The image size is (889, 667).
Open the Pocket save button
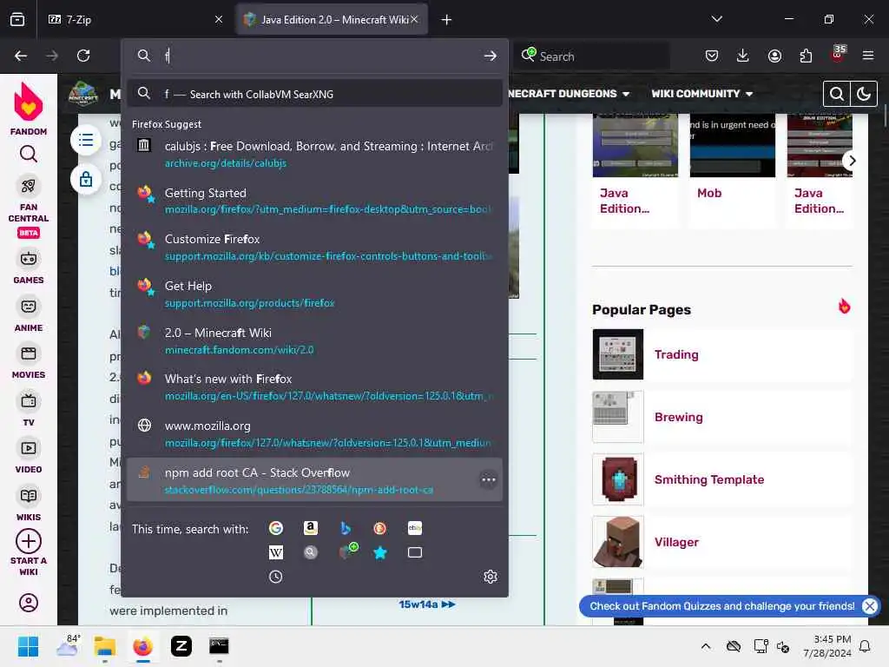pos(712,56)
